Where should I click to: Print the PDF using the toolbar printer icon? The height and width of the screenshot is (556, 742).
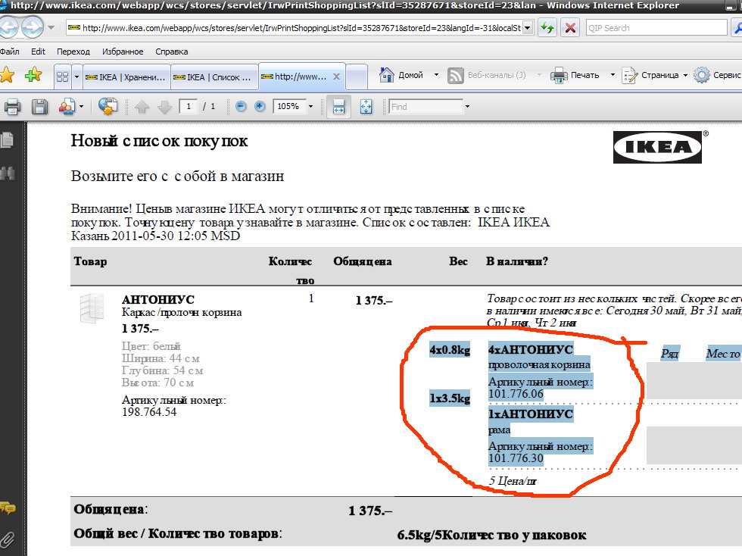point(12,107)
